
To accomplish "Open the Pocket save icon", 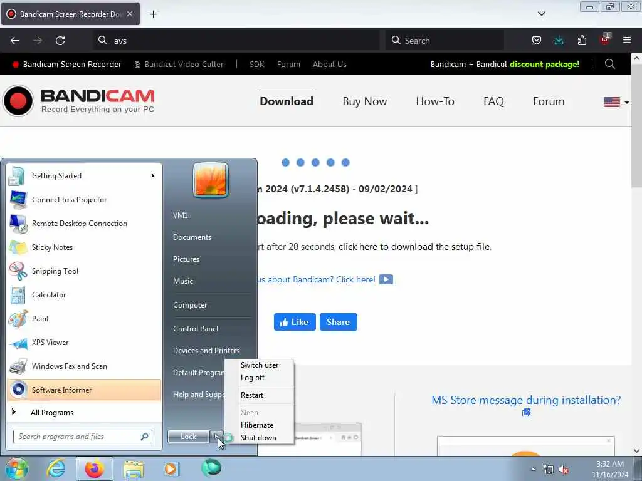I will pyautogui.click(x=537, y=40).
